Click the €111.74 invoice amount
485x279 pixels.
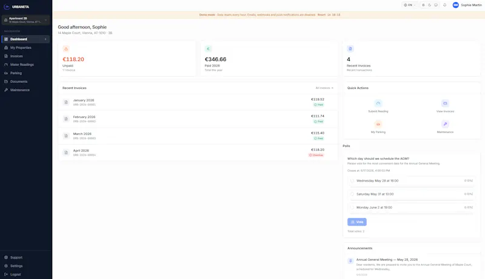pyautogui.click(x=318, y=116)
